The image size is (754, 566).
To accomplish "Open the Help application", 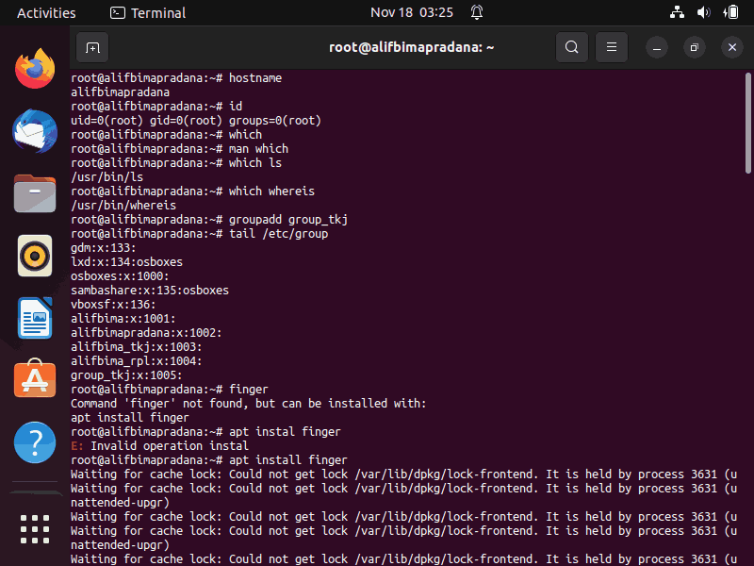I will tap(35, 442).
